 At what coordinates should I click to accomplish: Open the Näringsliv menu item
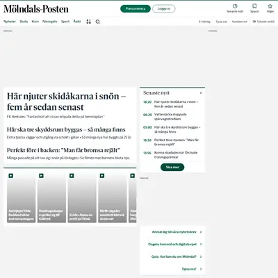50,22
